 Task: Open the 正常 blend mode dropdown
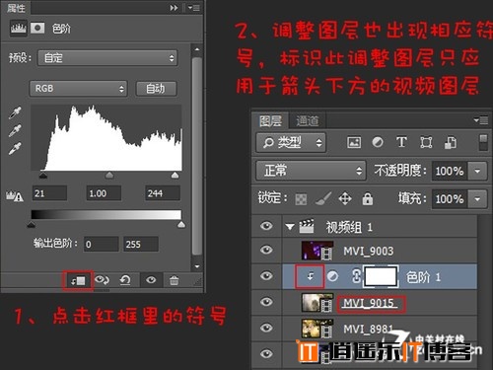tap(311, 171)
